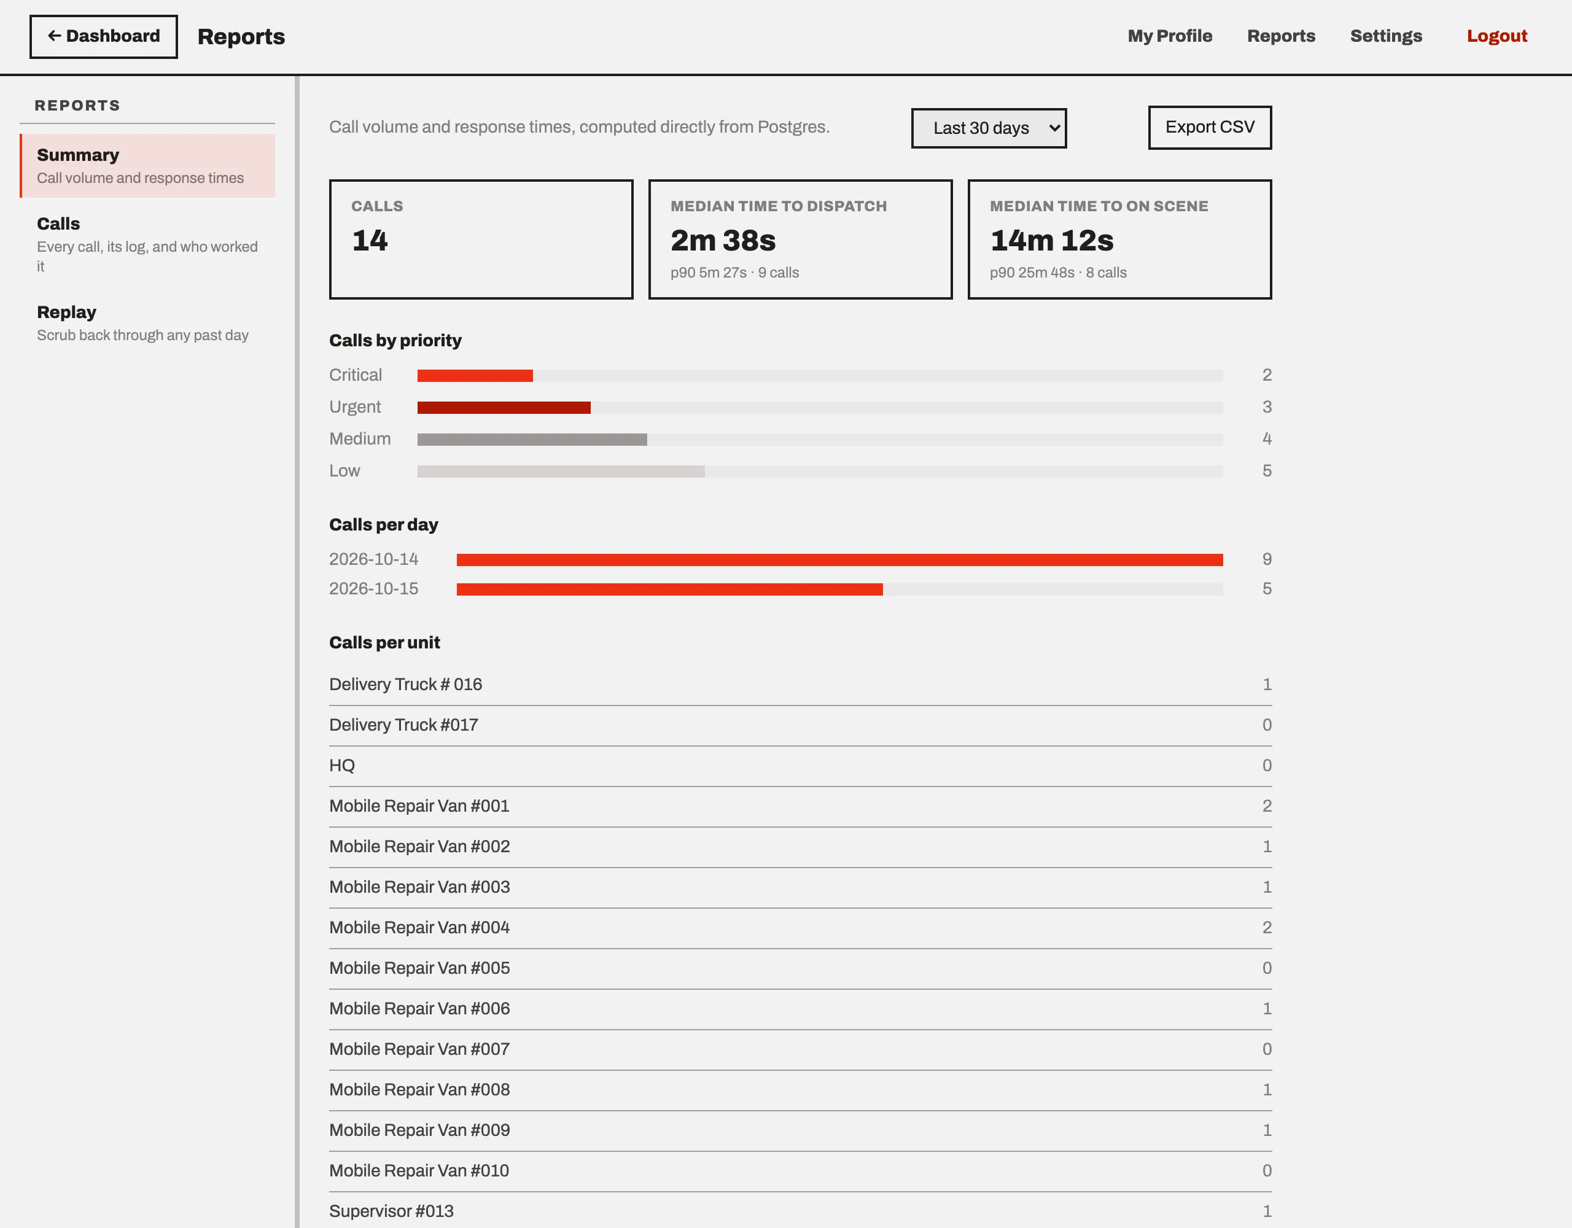The height and width of the screenshot is (1228, 1572).
Task: Click the Export CSV button
Action: (1210, 128)
